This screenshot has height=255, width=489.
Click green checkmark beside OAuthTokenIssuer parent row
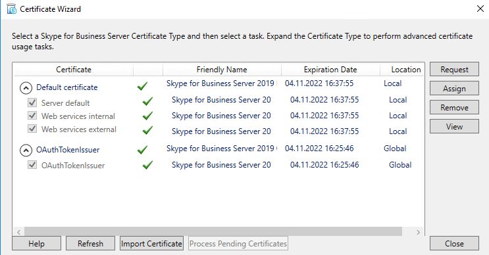142,150
